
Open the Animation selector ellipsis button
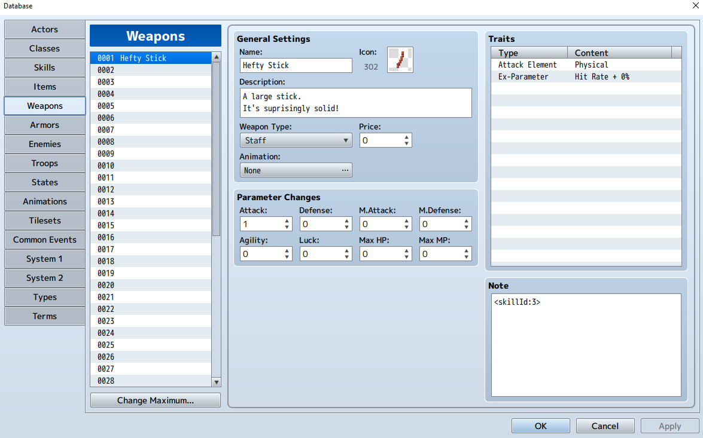point(345,170)
